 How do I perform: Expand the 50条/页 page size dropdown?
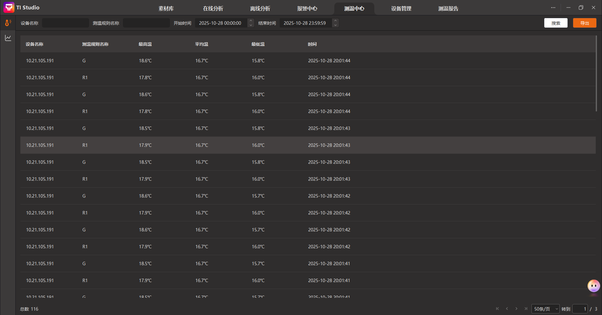545,309
